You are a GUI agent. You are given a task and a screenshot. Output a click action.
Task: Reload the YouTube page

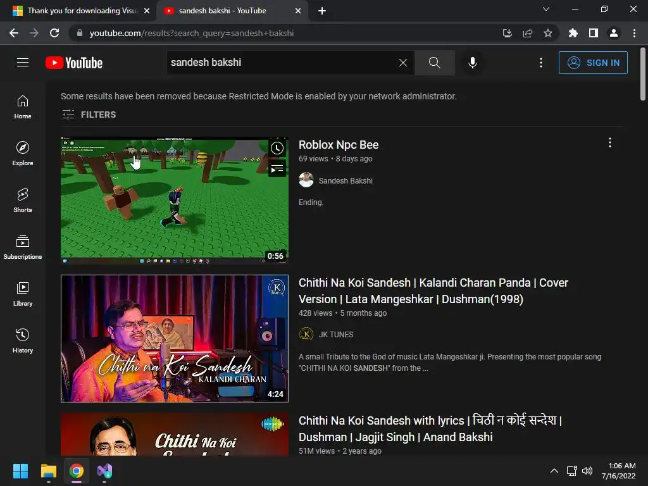(x=54, y=33)
